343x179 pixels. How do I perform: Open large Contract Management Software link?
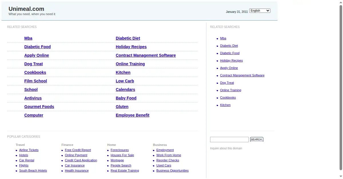(x=146, y=55)
